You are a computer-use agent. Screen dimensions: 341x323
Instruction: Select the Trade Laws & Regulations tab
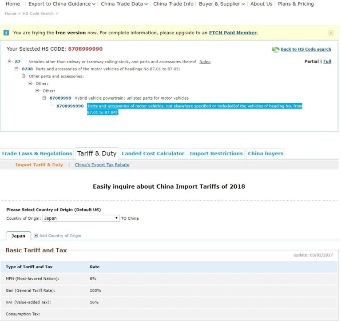(36, 153)
